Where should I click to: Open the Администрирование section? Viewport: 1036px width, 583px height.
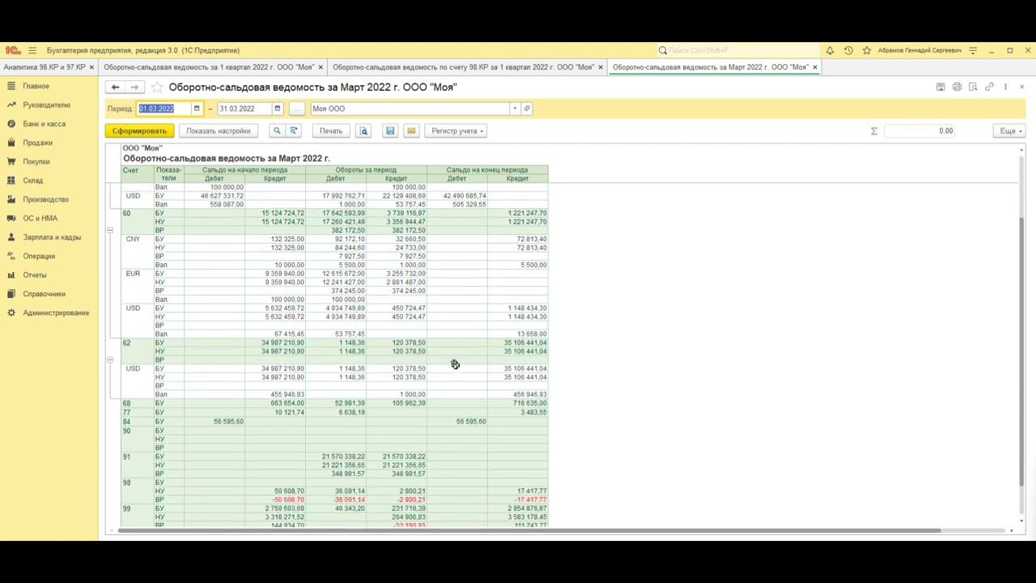(x=56, y=313)
